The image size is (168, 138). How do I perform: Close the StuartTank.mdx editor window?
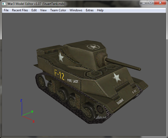pos(160,3)
